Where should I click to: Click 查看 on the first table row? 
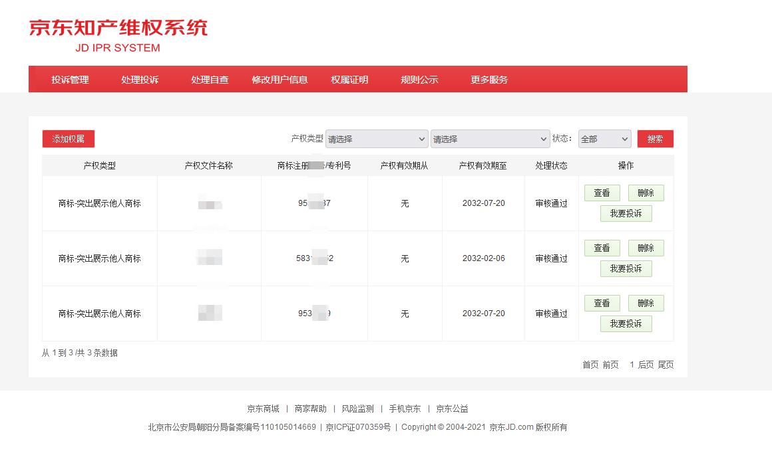coord(601,193)
